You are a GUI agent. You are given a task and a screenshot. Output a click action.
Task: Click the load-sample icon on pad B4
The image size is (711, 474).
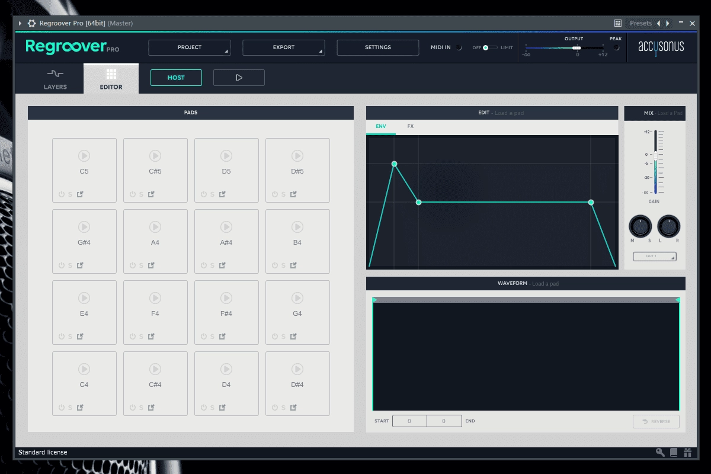pos(293,265)
